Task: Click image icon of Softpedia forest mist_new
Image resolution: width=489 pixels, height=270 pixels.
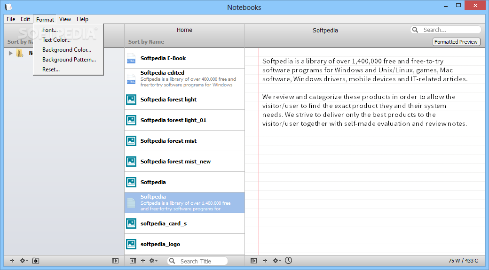Action: [131, 162]
